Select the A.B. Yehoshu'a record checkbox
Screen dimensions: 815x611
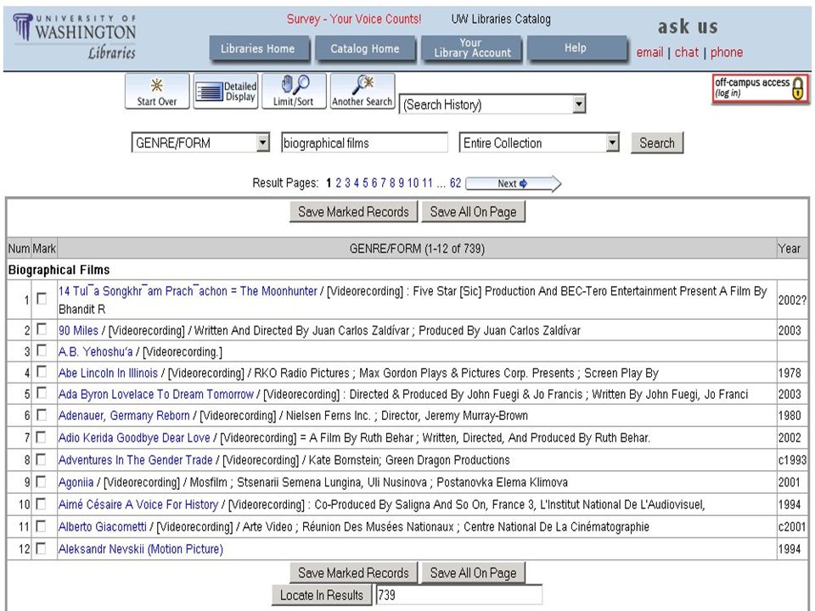click(42, 350)
